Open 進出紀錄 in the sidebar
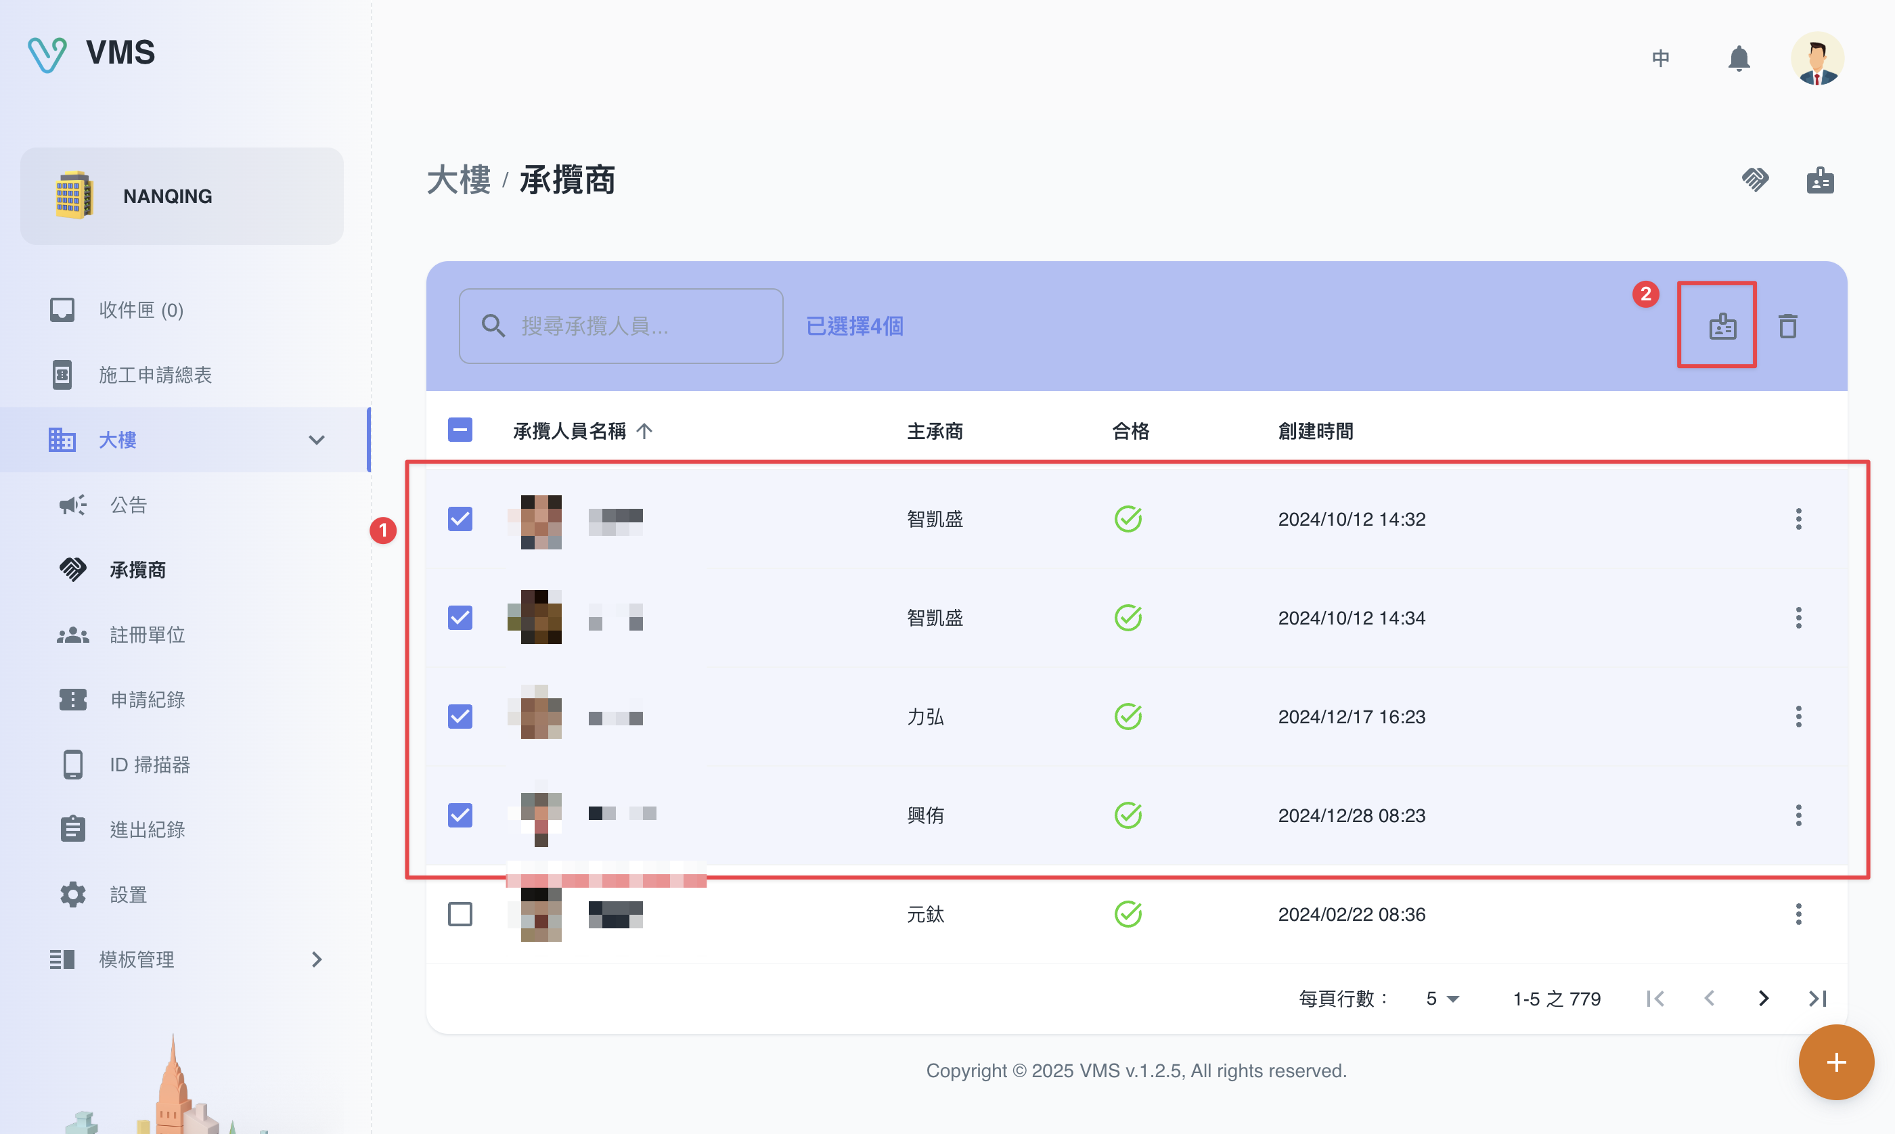The height and width of the screenshot is (1134, 1895). (147, 829)
